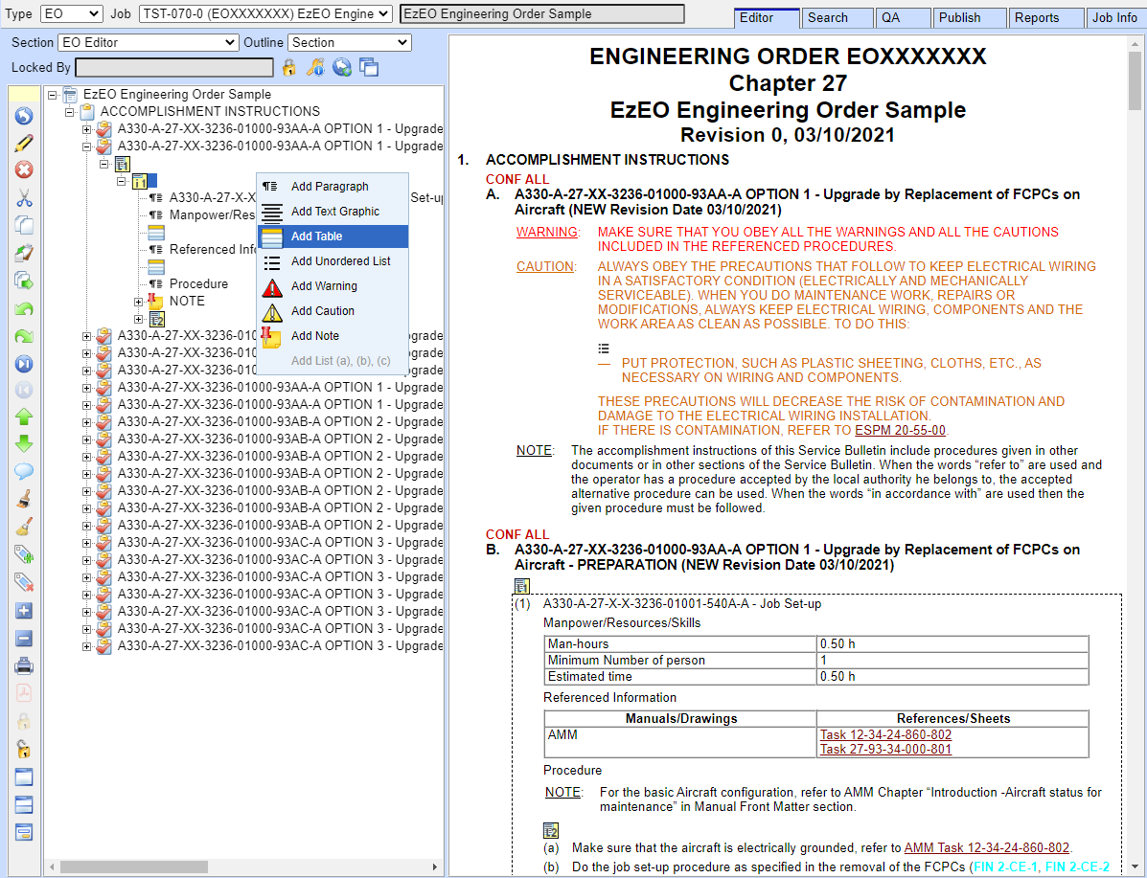Open the Job Info tab
The width and height of the screenshot is (1147, 878).
(1116, 17)
